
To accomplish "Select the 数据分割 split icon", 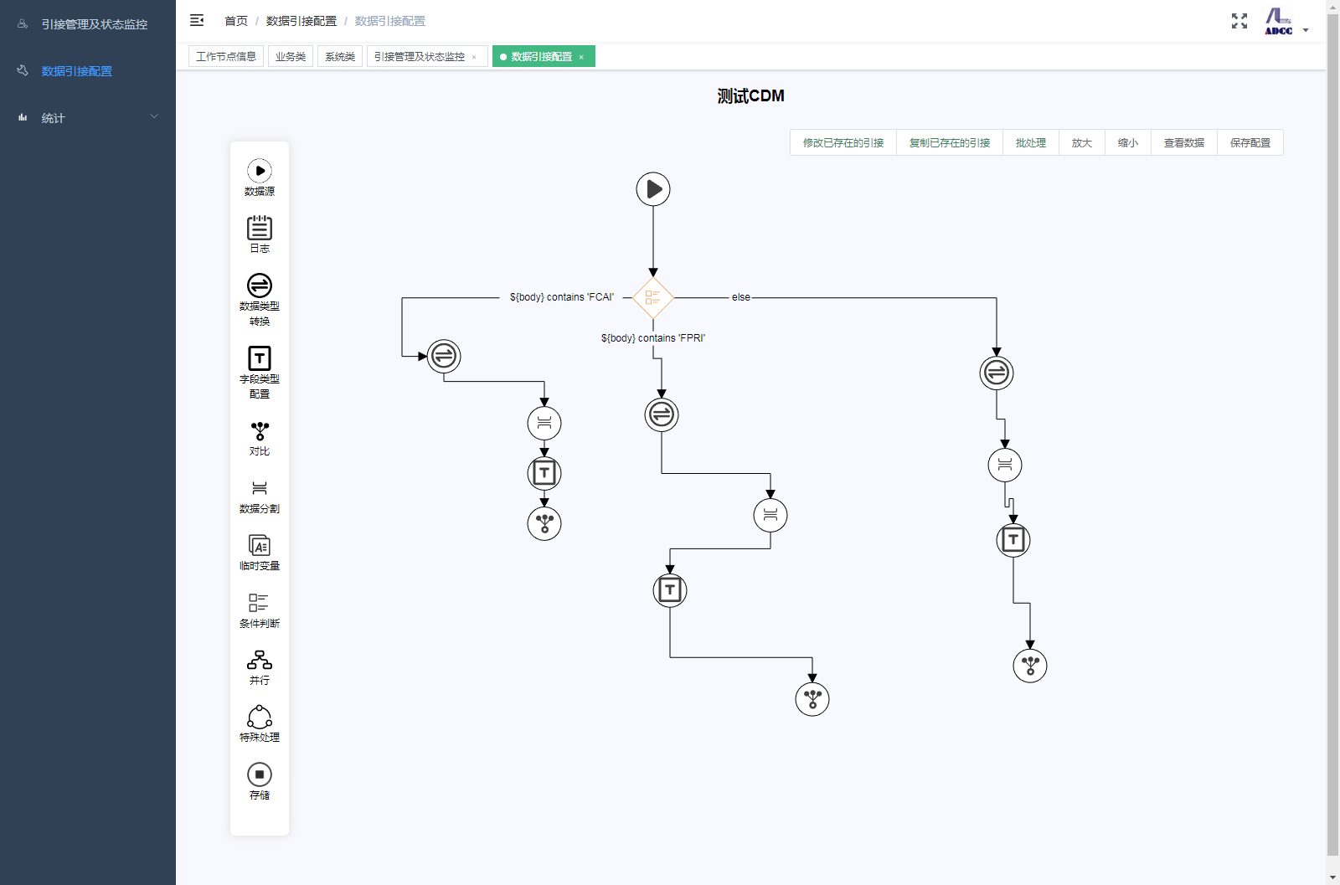I will (260, 488).
